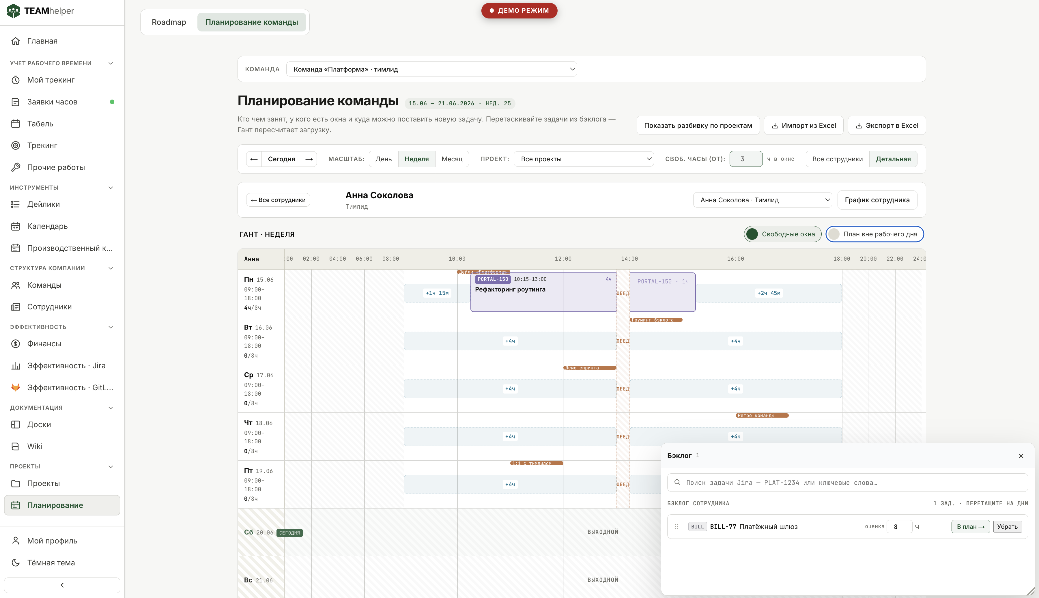Viewport: 1039px width, 598px height.
Task: Click the ДЕМО РЕЖИМ badge
Action: 519,10
